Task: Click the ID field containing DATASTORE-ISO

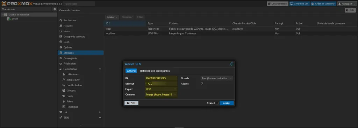Action: (161, 78)
